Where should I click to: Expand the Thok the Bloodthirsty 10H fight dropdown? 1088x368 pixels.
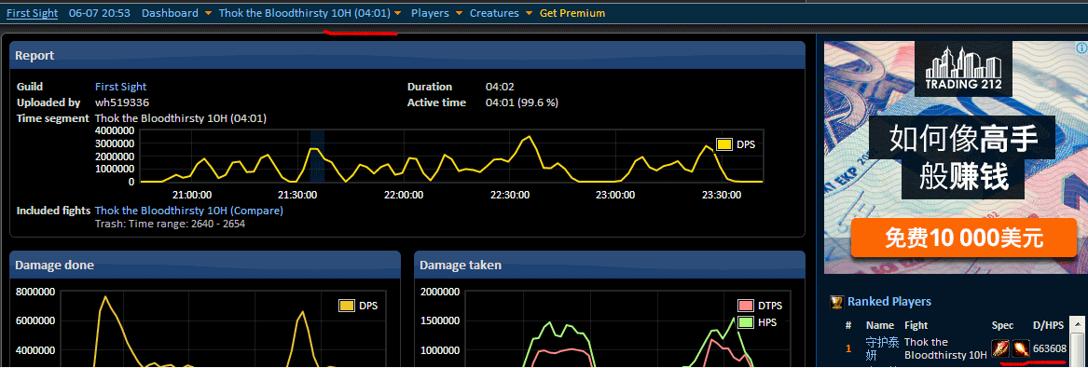pyautogui.click(x=397, y=13)
